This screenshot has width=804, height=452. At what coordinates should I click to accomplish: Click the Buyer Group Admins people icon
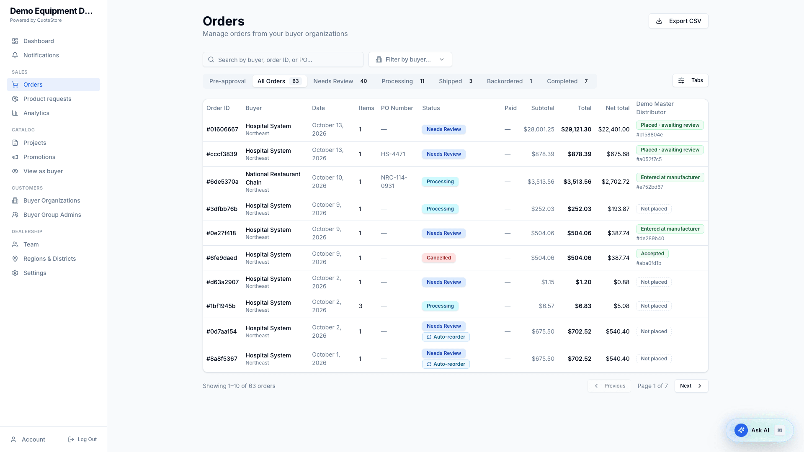coord(15,215)
